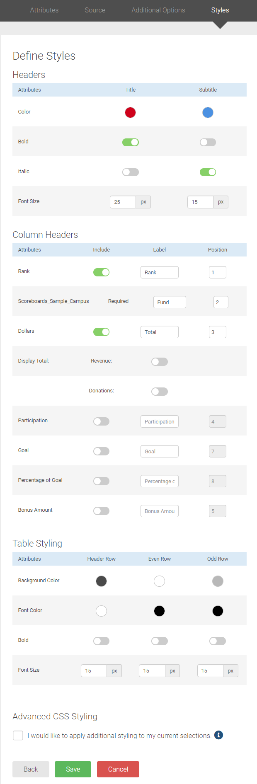Open the red Title color picker
Screen dimensions: 257x784
point(130,112)
